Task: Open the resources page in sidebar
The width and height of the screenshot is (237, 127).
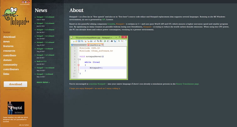Action: coord(9,51)
